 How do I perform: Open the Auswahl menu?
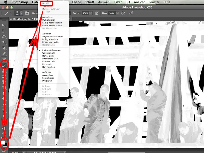104,2
